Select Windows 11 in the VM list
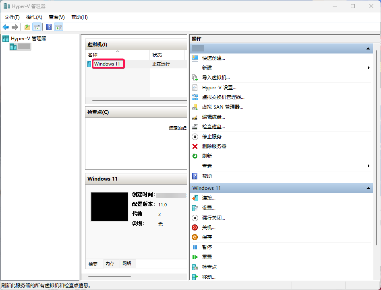381x290 pixels. point(108,64)
